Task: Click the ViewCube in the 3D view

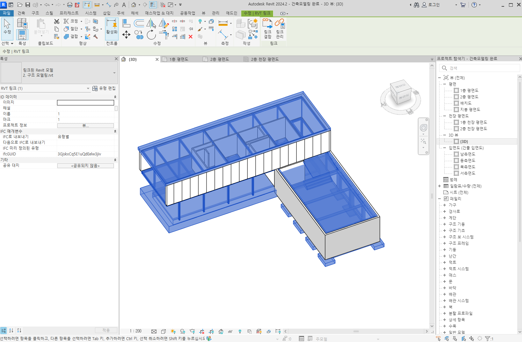Action: pos(401,93)
